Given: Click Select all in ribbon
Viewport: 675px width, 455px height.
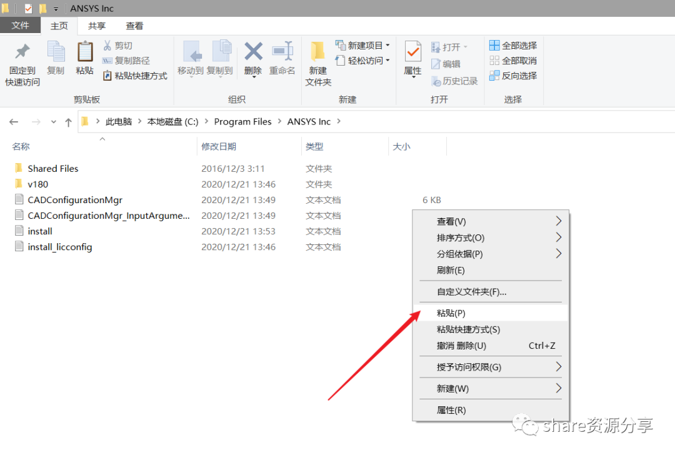Looking at the screenshot, I should pos(513,46).
